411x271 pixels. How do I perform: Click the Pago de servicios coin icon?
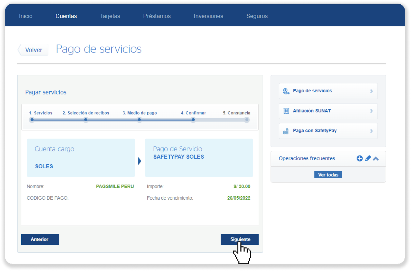coord(286,91)
